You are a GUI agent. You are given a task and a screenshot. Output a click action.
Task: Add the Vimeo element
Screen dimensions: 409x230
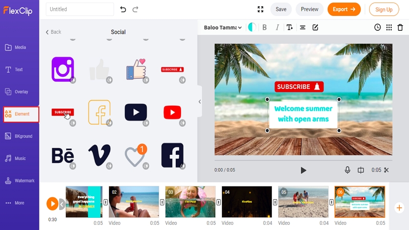tap(99, 156)
